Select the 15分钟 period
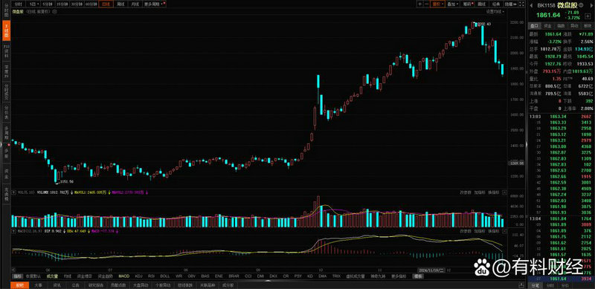595x289 pixels. [62, 4]
